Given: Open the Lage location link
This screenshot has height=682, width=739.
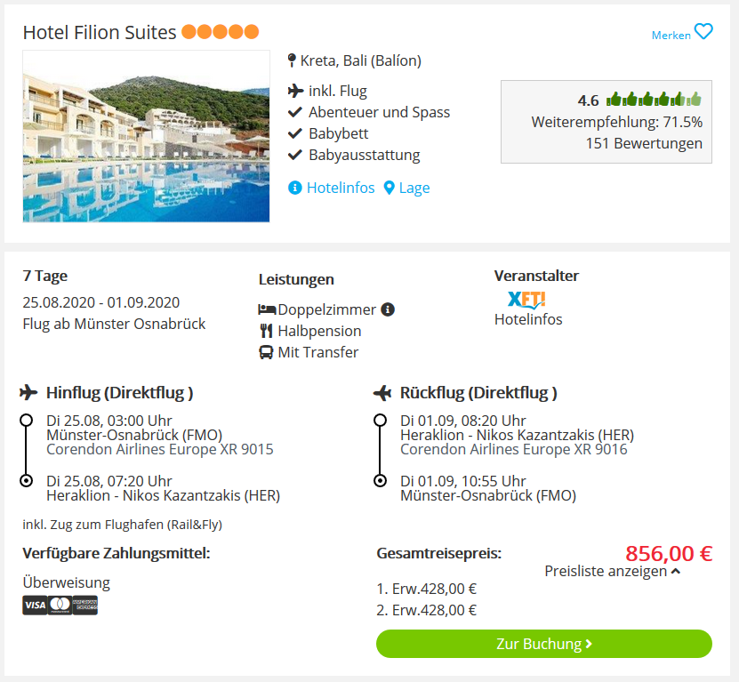Looking at the screenshot, I should [414, 188].
